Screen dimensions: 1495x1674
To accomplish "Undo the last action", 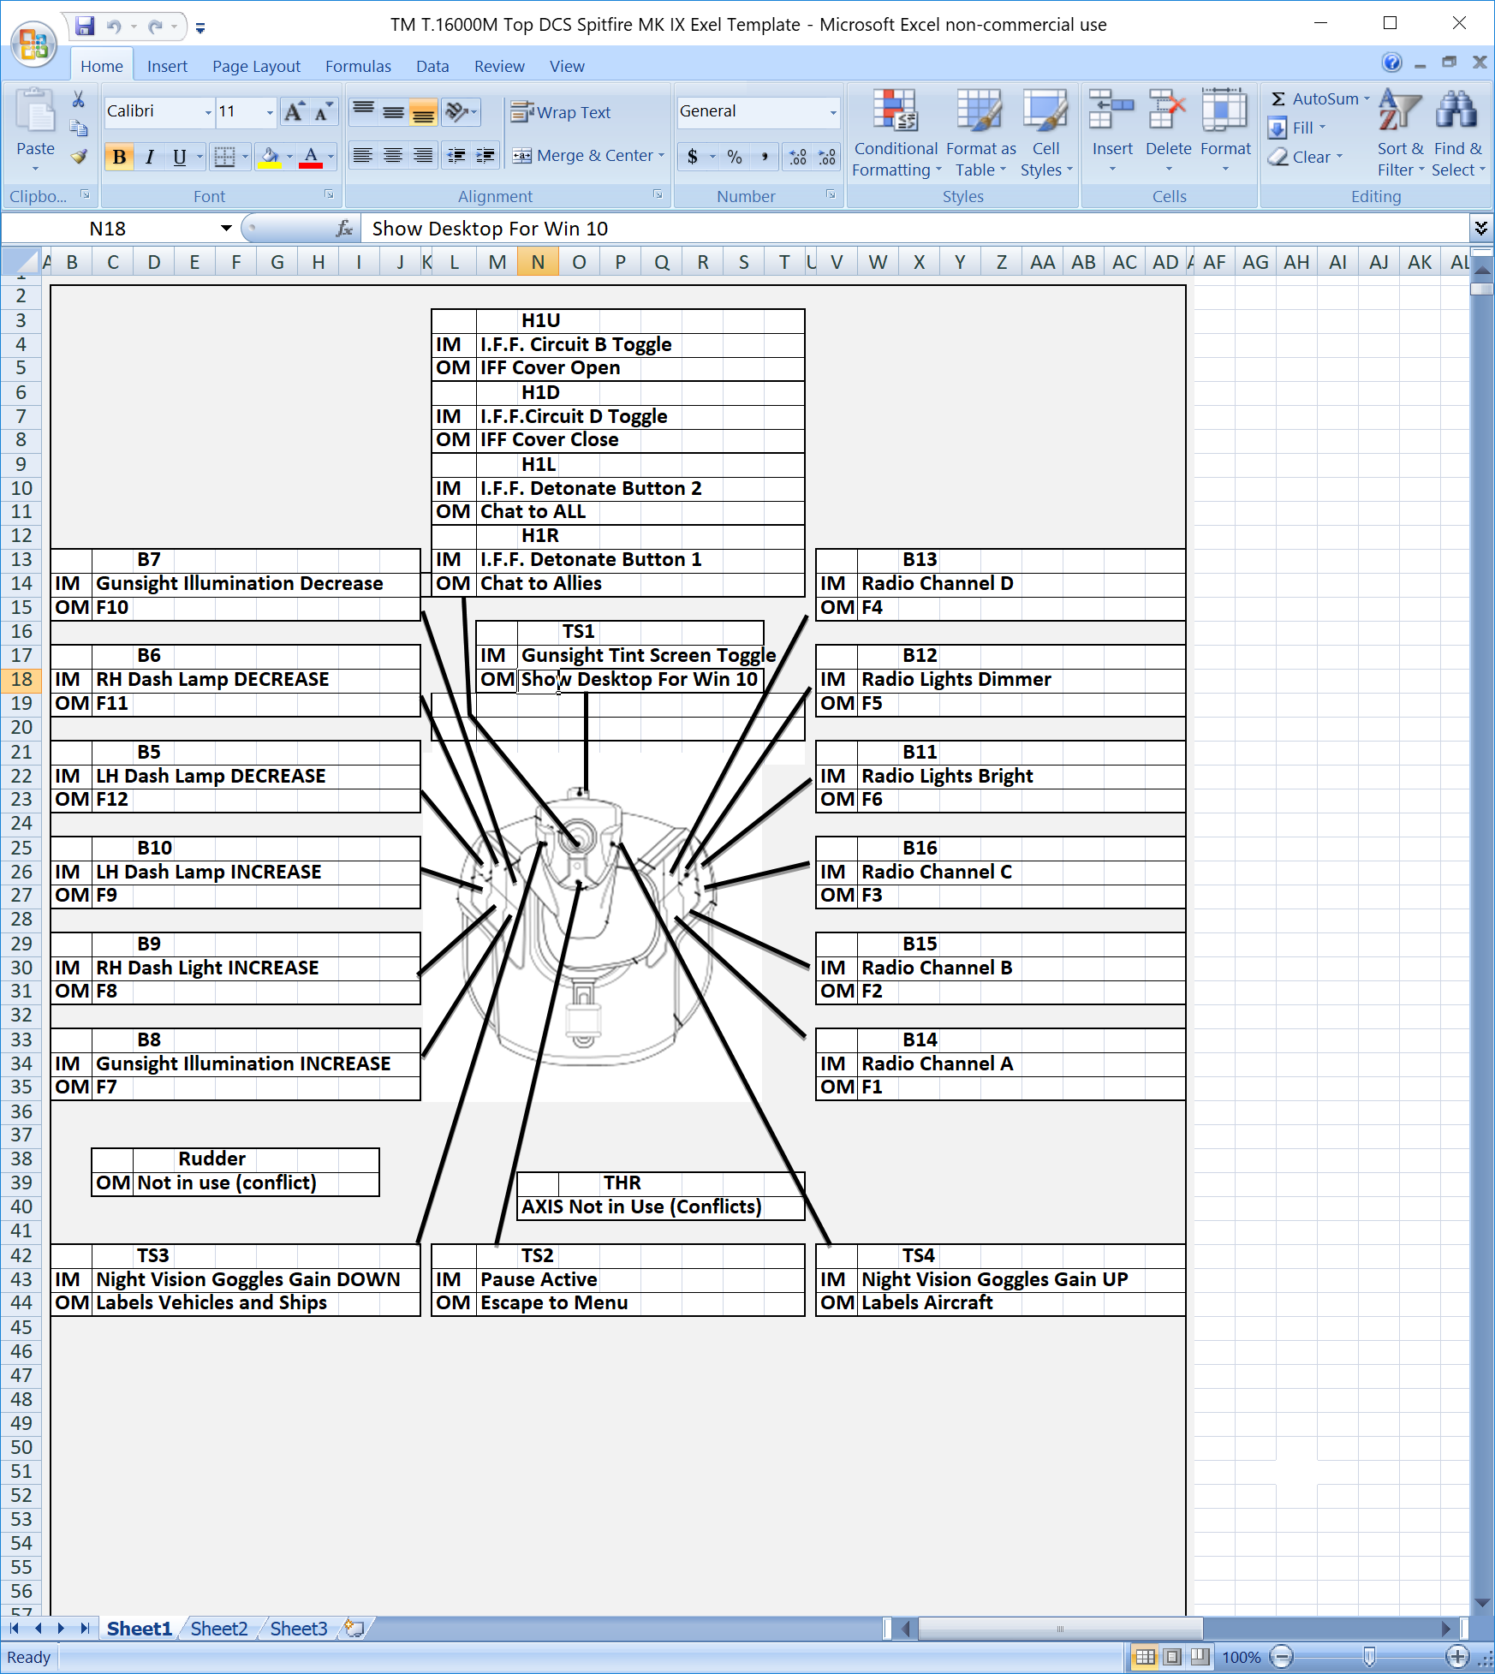I will coord(114,26).
